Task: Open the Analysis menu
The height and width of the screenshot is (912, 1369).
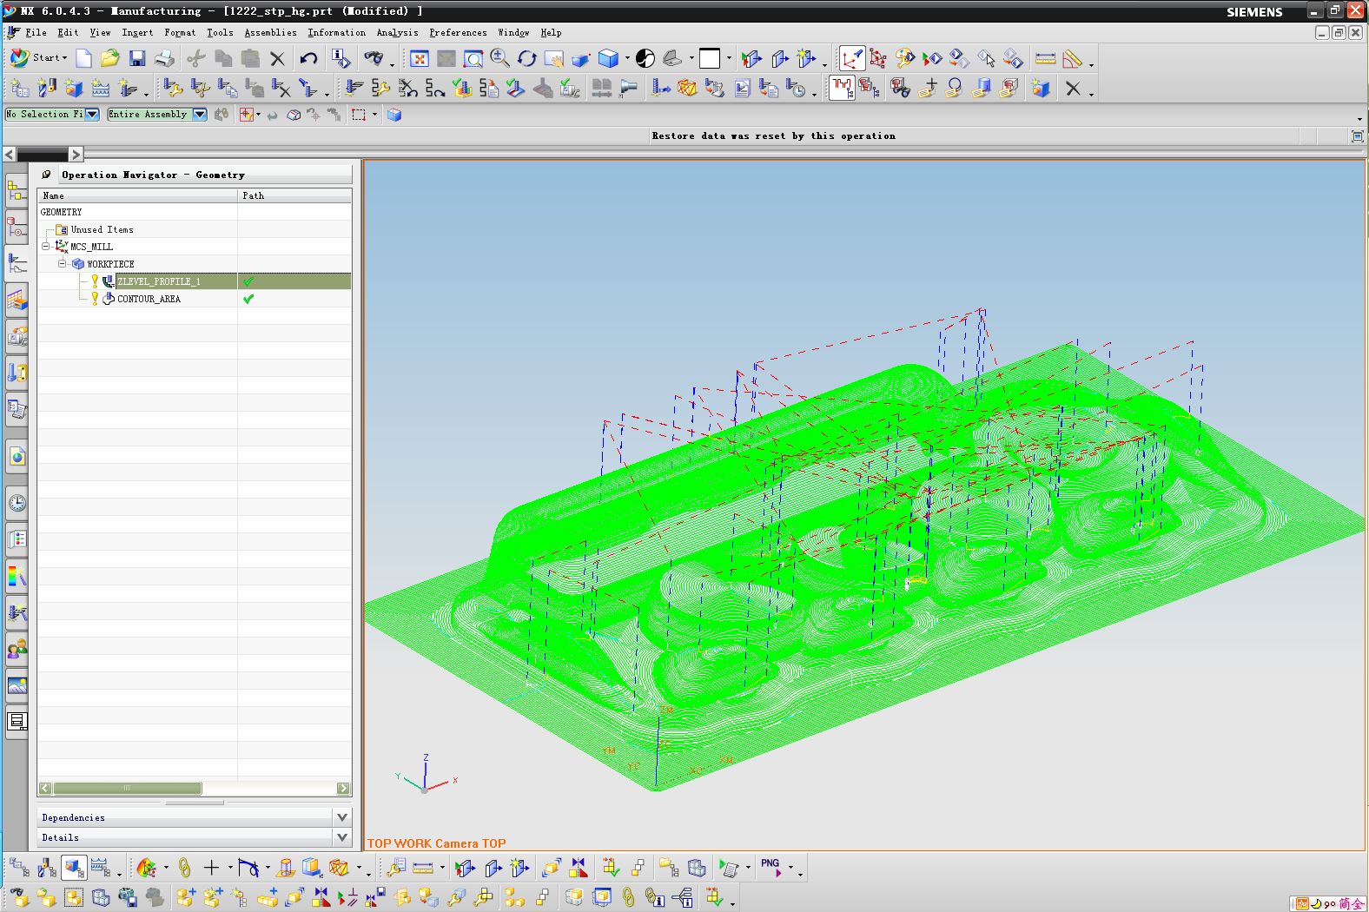Action: tap(397, 32)
